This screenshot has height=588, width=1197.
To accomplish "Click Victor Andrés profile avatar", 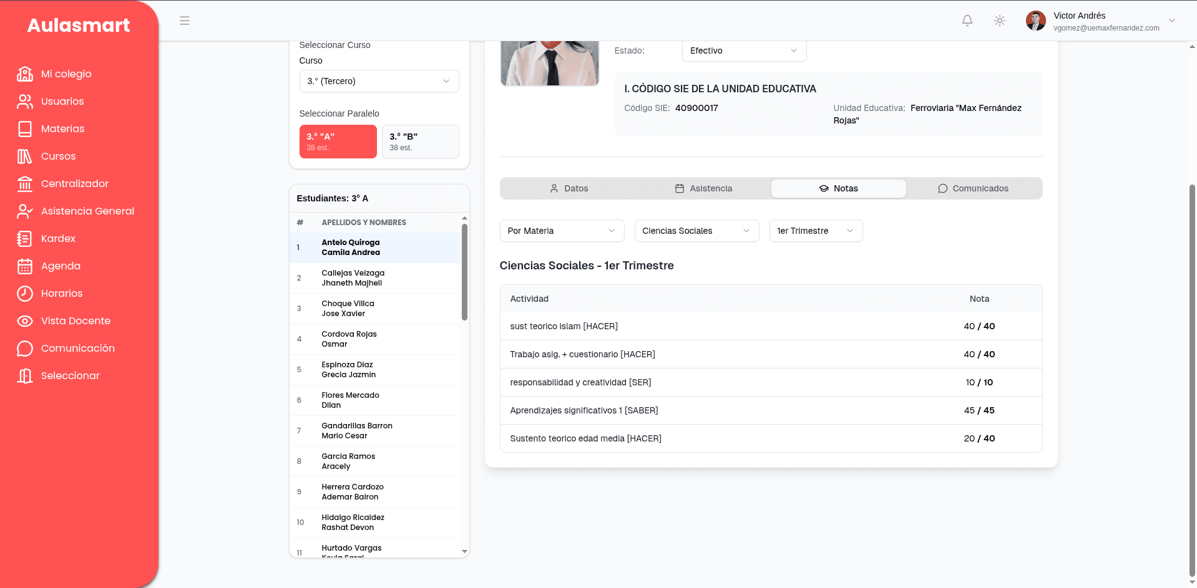I will tap(1036, 21).
